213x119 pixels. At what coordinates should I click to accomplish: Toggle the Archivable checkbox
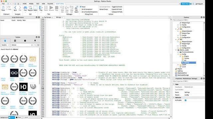pyautogui.click(x=186, y=100)
